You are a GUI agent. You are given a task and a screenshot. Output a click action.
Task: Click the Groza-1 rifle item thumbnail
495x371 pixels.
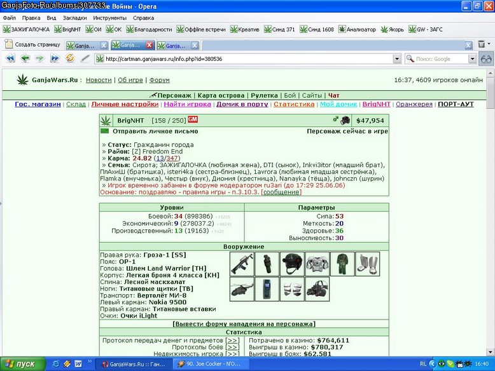(242, 264)
